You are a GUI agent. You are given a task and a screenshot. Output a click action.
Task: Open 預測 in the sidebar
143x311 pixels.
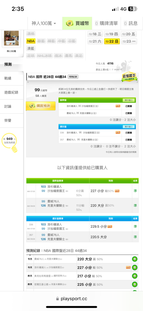pyautogui.click(x=12, y=64)
